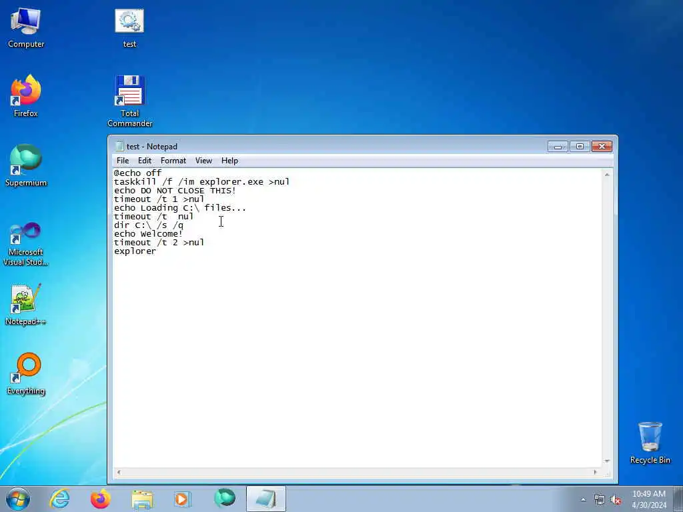Switch to Notepad taskbar button
This screenshot has height=512, width=683.
pos(265,499)
